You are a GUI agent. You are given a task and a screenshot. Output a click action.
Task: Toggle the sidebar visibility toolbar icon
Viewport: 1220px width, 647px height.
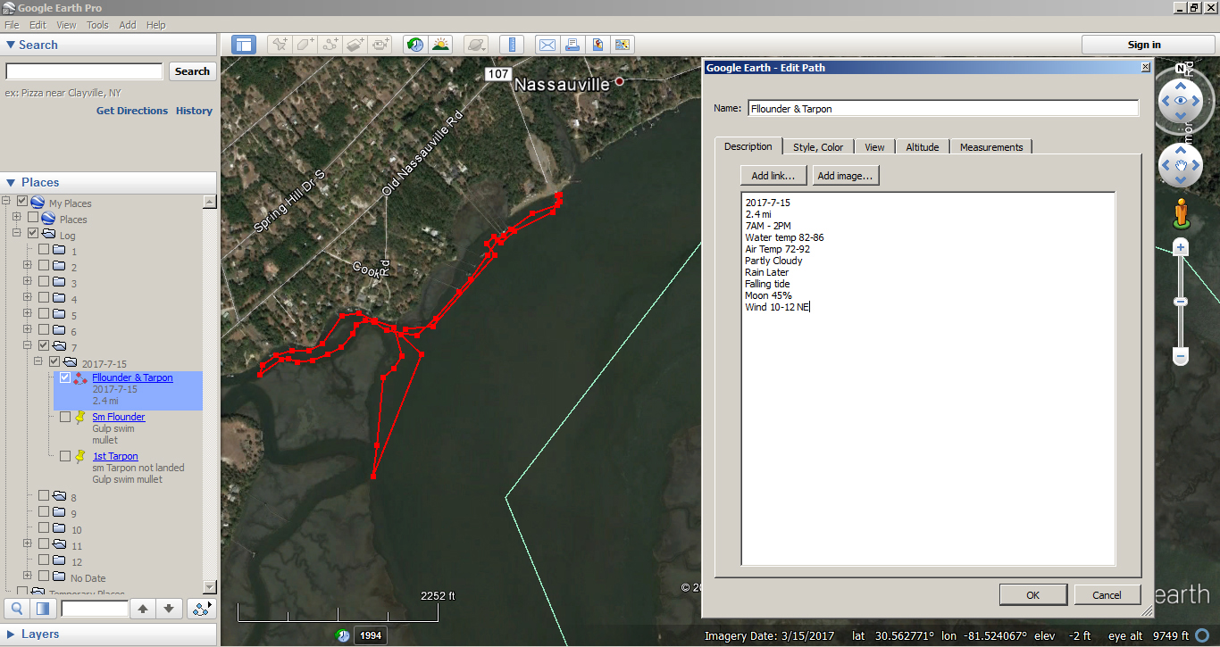click(x=244, y=45)
